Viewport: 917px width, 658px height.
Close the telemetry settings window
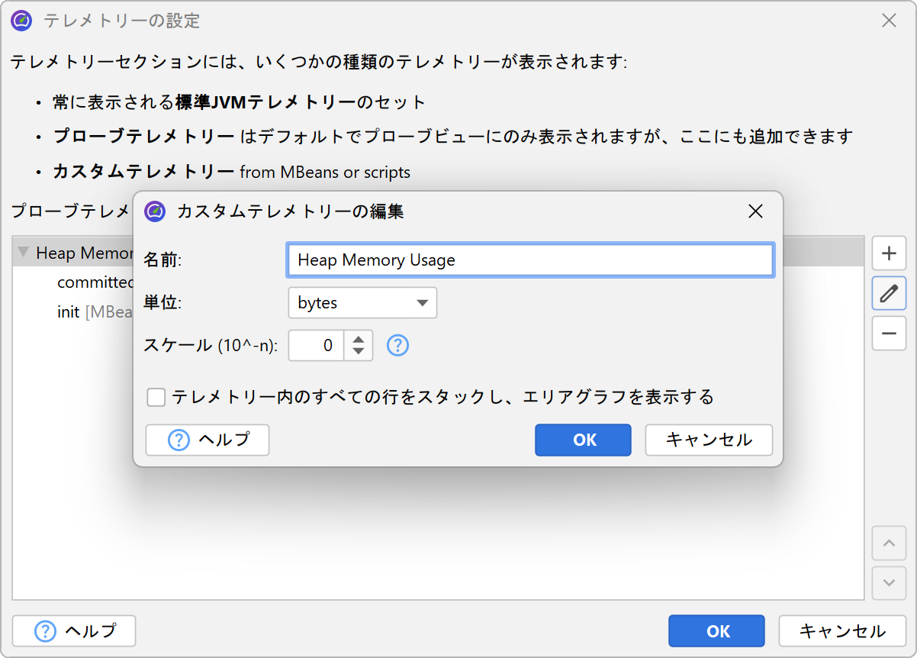point(889,21)
